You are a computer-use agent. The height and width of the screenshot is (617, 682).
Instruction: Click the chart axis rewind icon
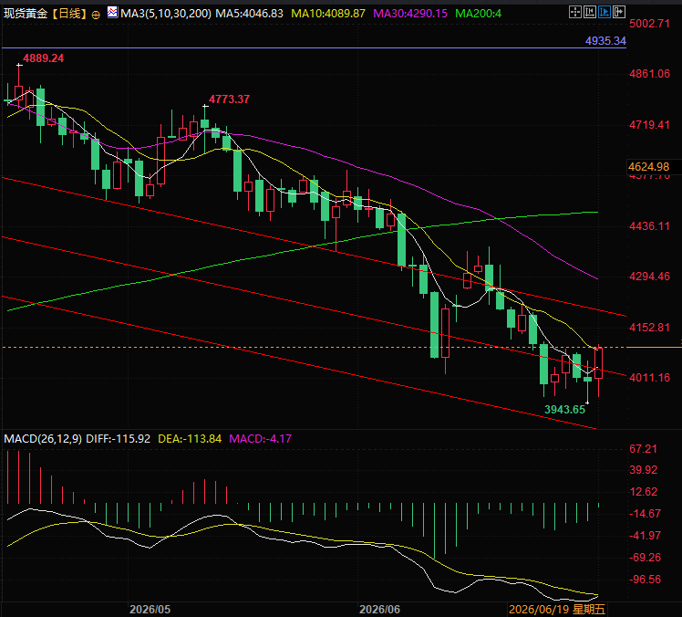(x=590, y=12)
